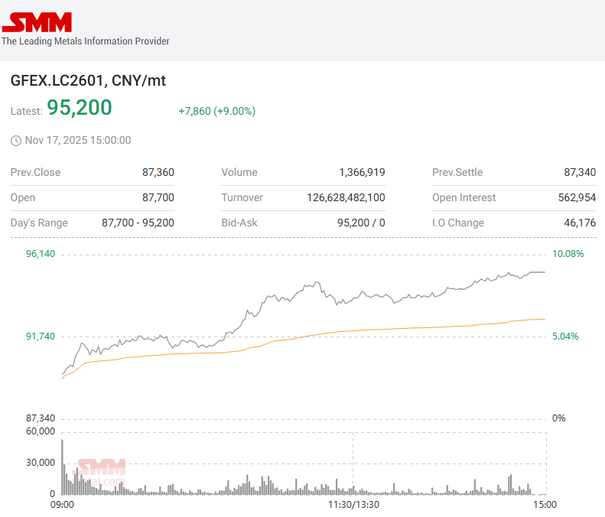Click the Open Interest label
The width and height of the screenshot is (605, 517).
point(464,197)
